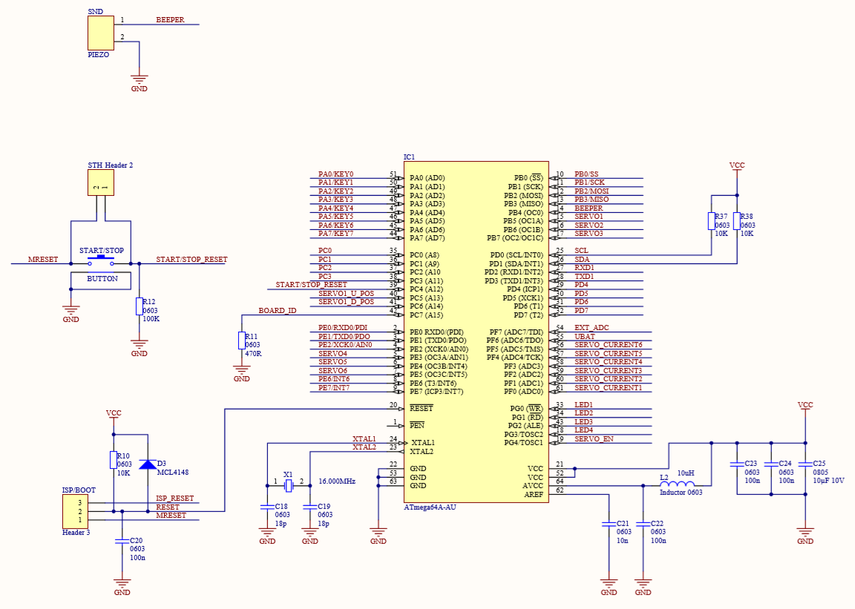
Task: Select the GND symbol under the piezo
Action: 139,79
